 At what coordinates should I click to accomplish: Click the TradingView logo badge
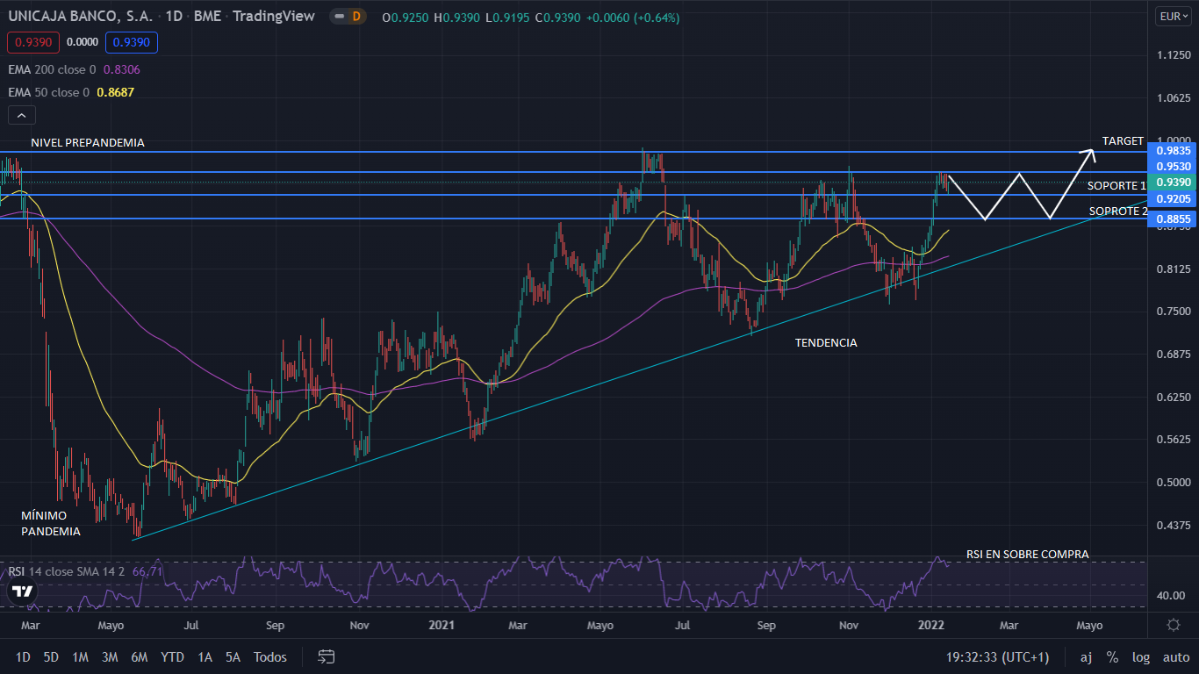[24, 591]
